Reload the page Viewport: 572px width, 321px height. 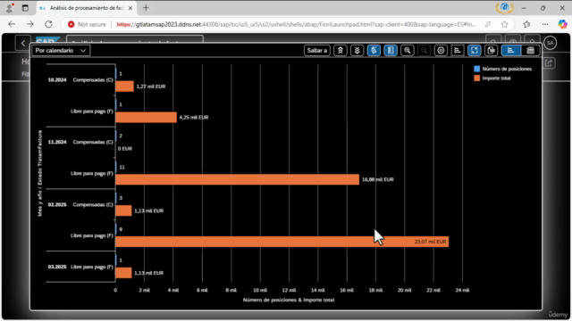pos(48,24)
